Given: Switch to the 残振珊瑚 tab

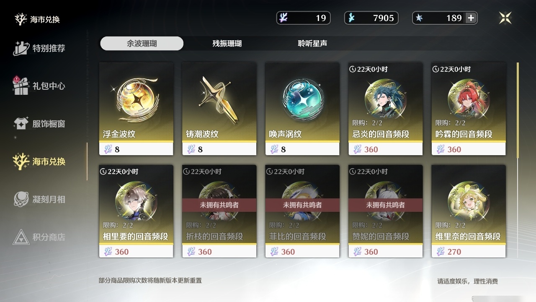Looking at the screenshot, I should point(227,44).
